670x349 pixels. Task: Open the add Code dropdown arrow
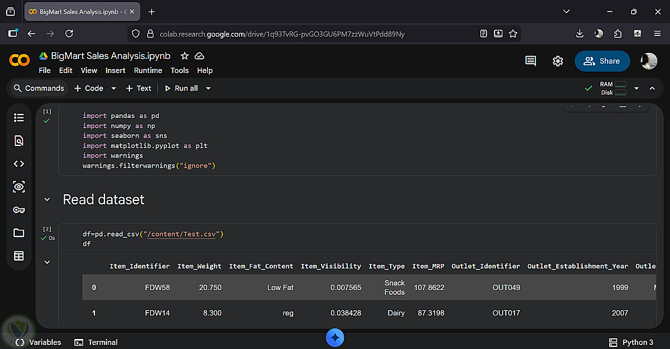point(113,88)
